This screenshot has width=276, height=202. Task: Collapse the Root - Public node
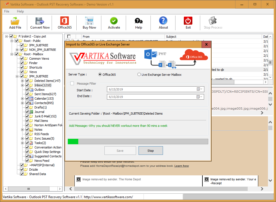[x=12, y=41]
